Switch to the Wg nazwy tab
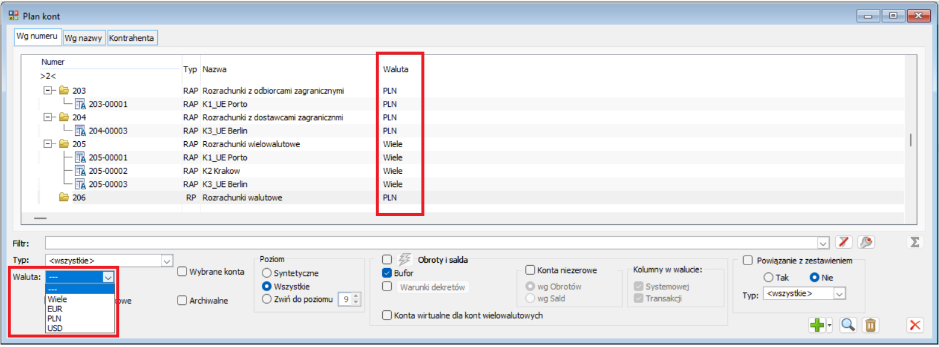This screenshot has width=939, height=347. pos(84,38)
